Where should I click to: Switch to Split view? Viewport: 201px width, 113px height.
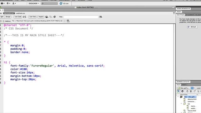point(2,17)
